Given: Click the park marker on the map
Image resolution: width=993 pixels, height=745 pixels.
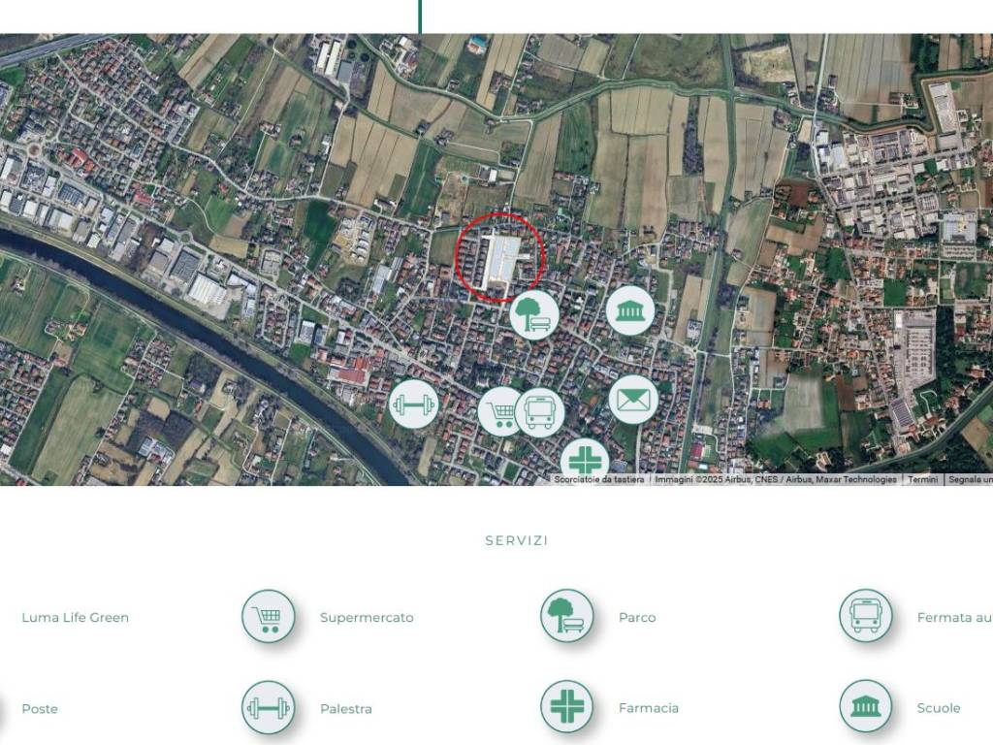Looking at the screenshot, I should click(x=534, y=313).
